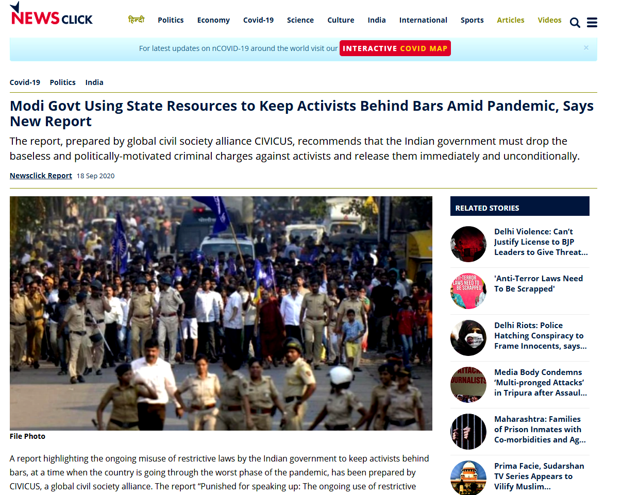The height and width of the screenshot is (495, 622).
Task: Switch to Hindi language link
Action: (x=136, y=20)
